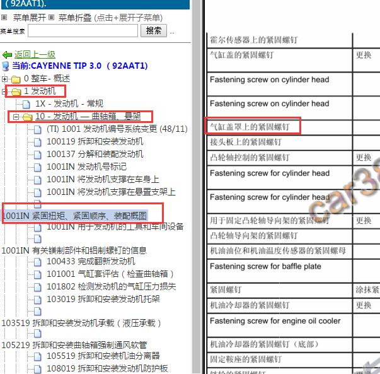Focus the 菜单搜索 search input field
Screen dimensions: 380x374
pos(83,30)
